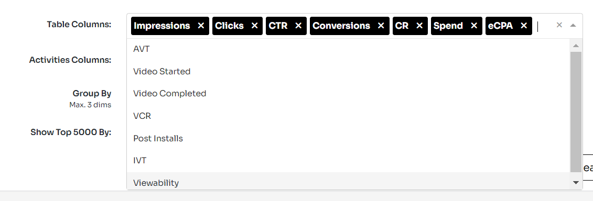This screenshot has width=593, height=201.
Task: Remove the eCPA column tag
Action: [x=524, y=26]
